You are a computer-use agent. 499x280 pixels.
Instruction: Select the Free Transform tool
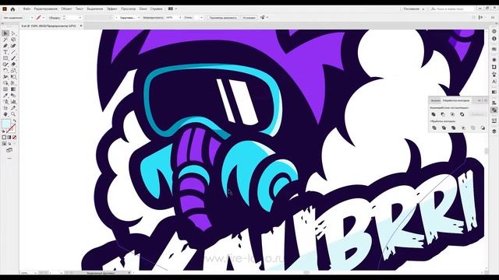tap(13, 77)
